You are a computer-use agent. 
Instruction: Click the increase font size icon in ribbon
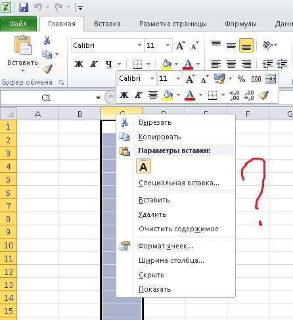pyautogui.click(x=181, y=45)
